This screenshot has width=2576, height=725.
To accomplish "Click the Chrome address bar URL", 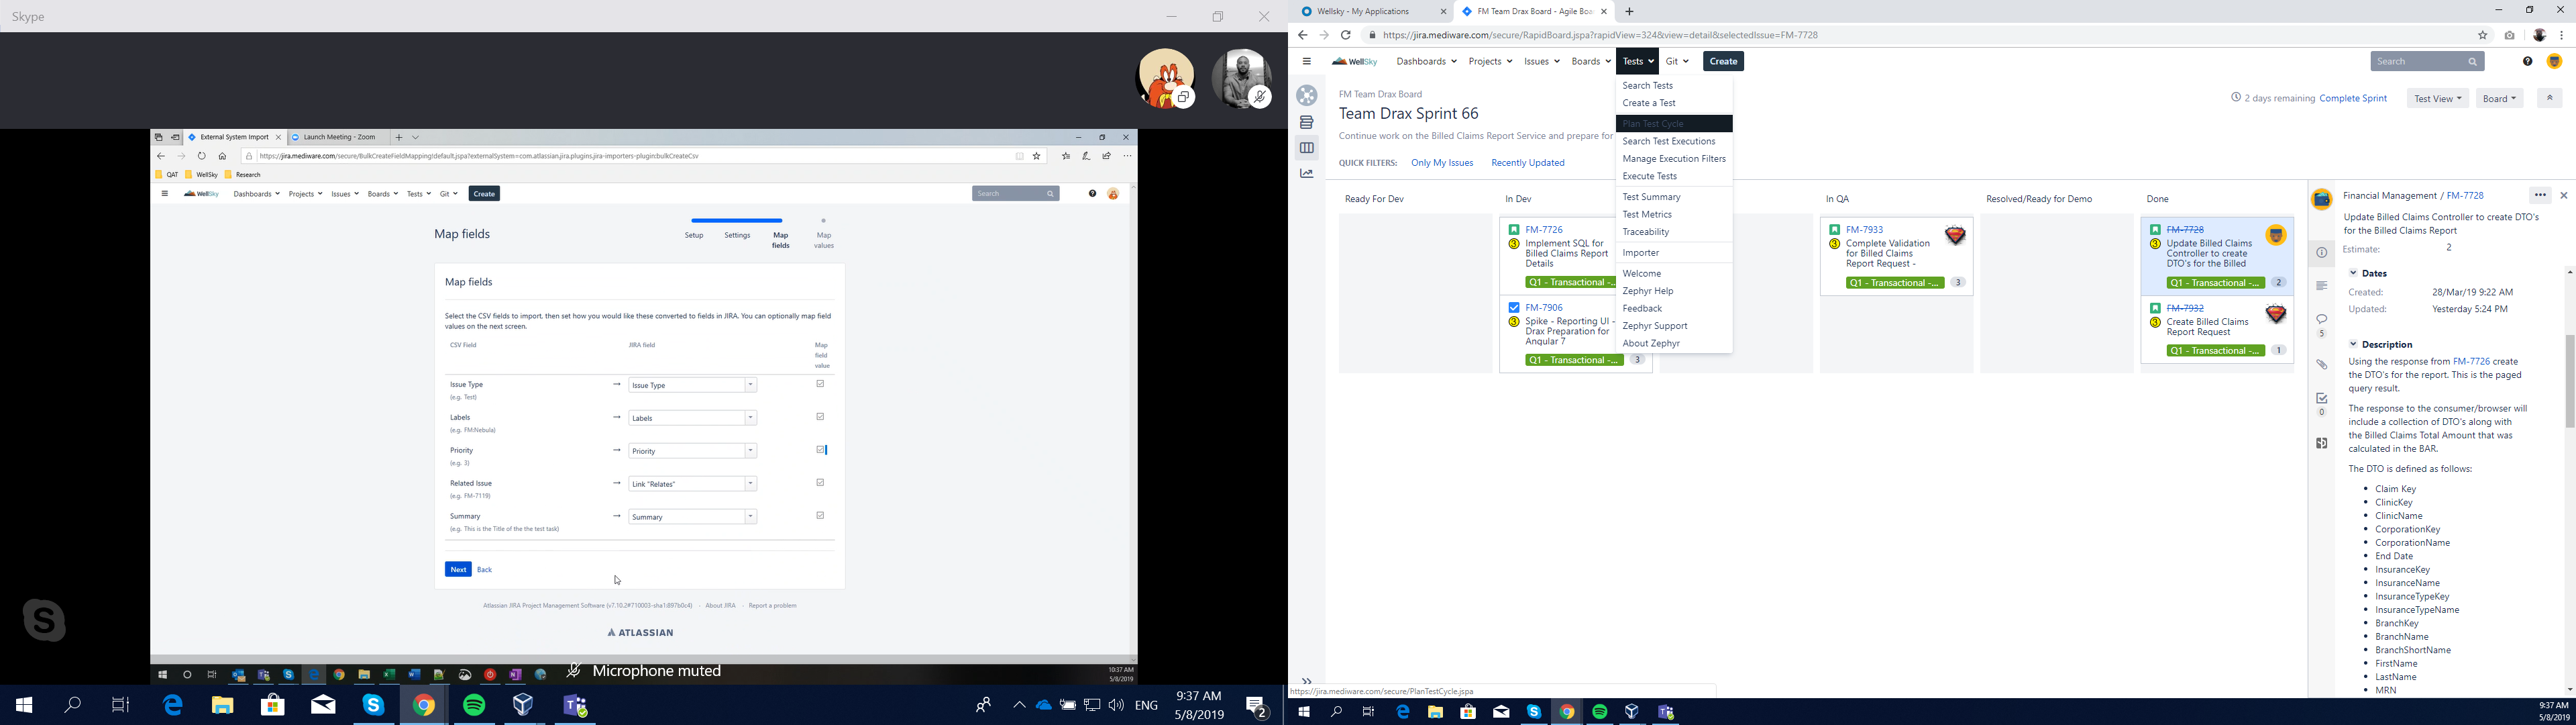I will (x=1600, y=35).
